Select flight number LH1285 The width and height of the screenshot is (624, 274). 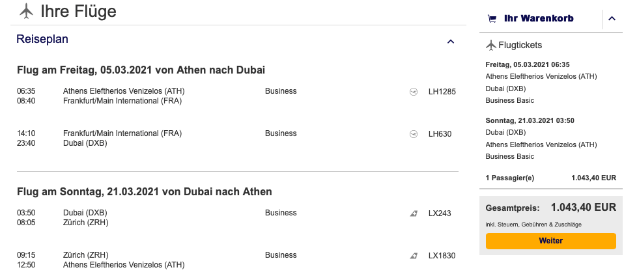click(x=442, y=92)
